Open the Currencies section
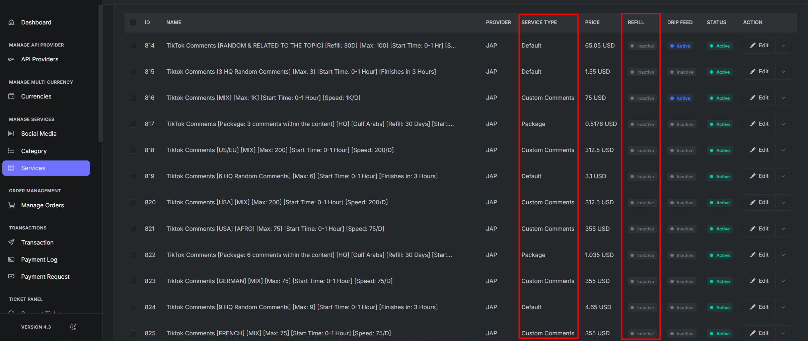 36,96
